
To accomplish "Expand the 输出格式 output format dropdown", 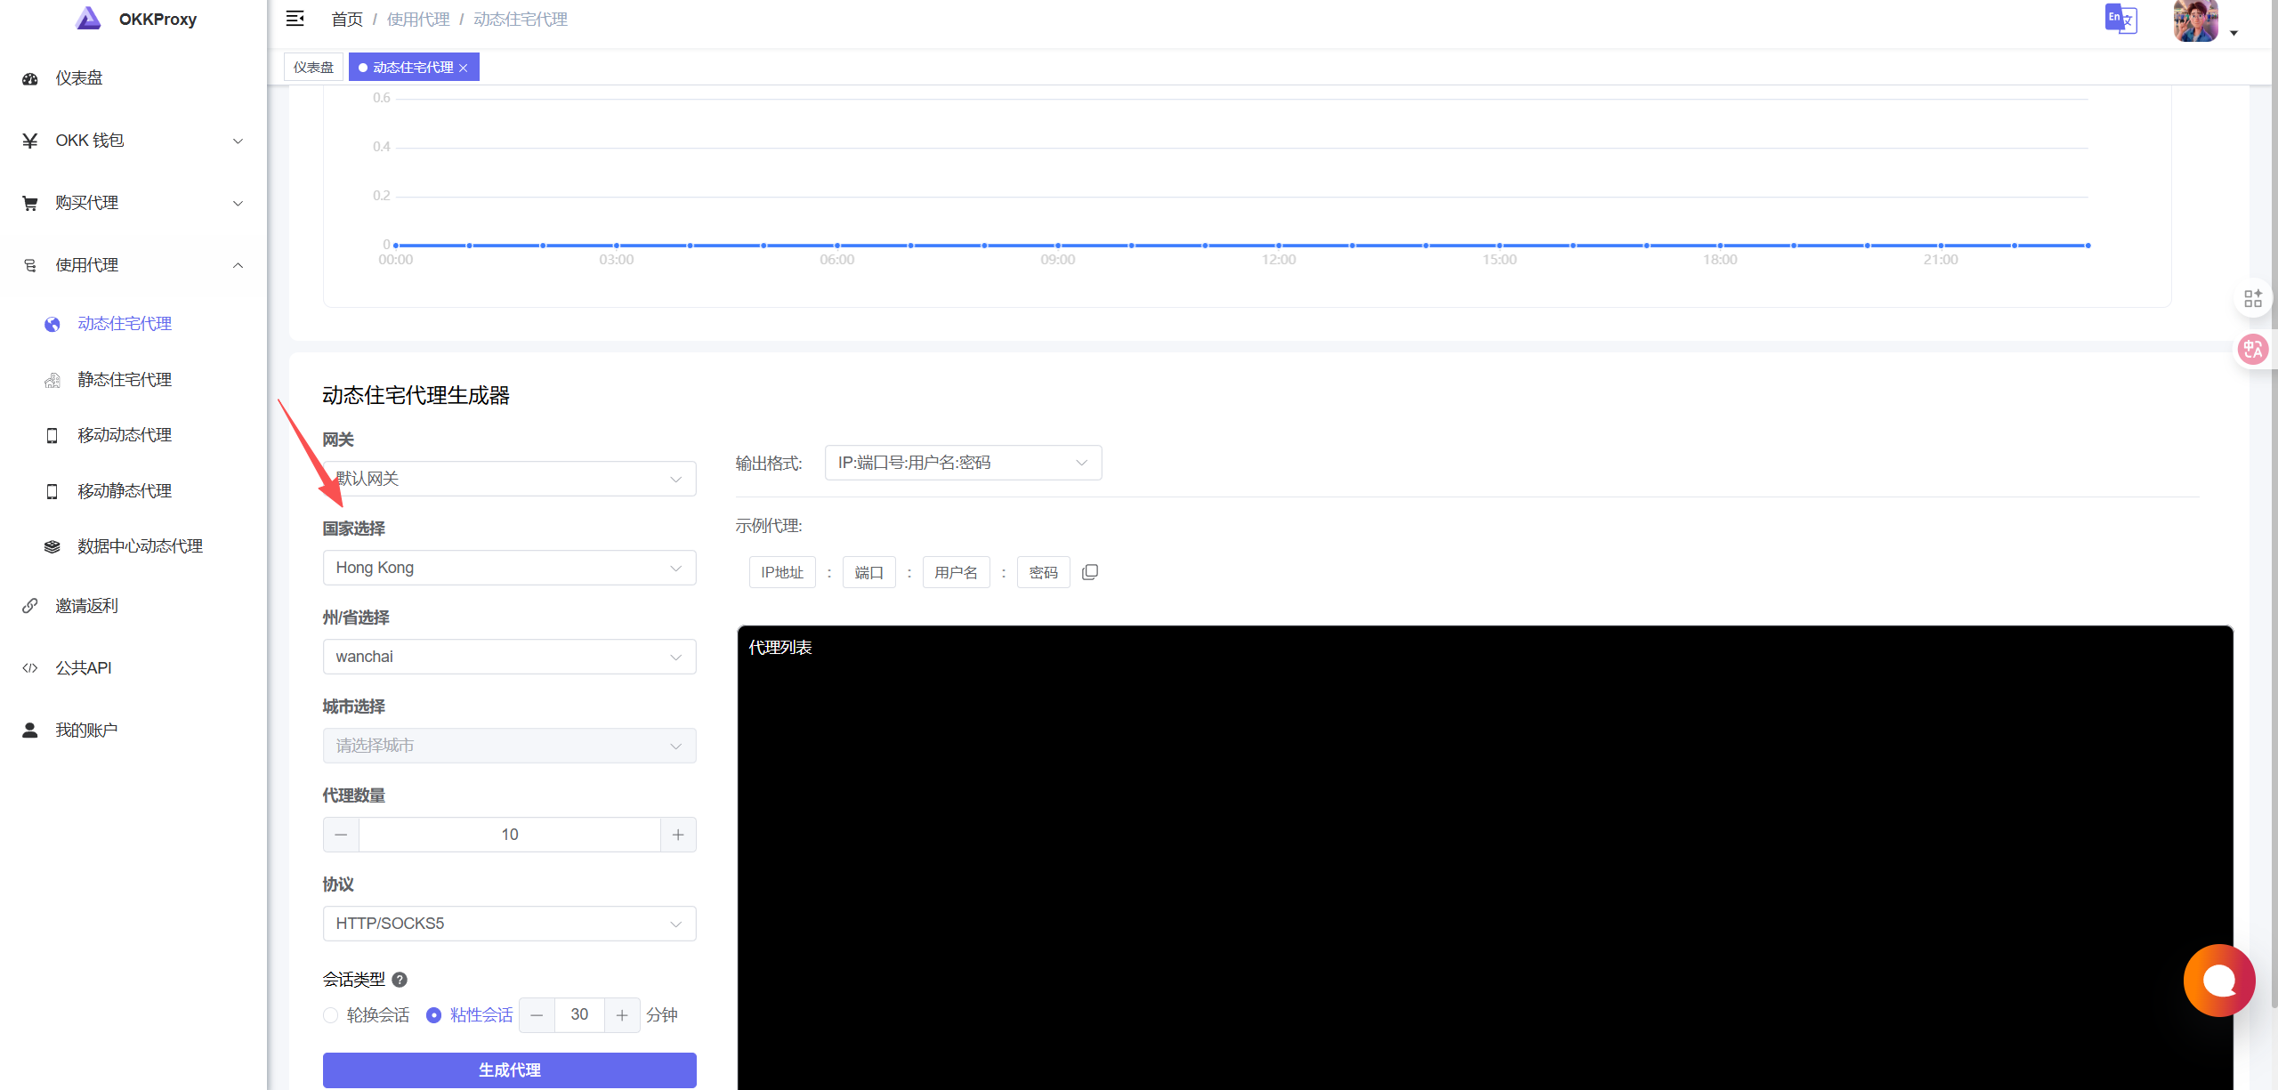I will point(963,463).
